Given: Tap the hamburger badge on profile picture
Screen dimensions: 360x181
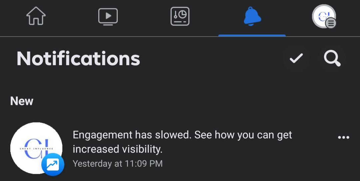Looking at the screenshot, I should coord(331,23).
